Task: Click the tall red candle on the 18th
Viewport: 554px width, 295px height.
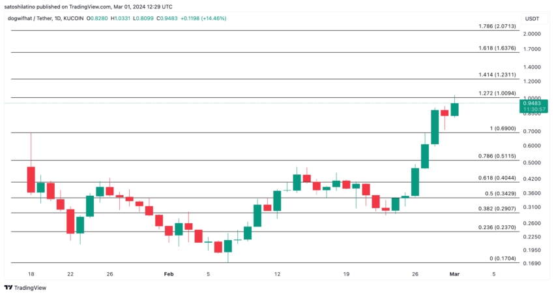Action: 31,179
